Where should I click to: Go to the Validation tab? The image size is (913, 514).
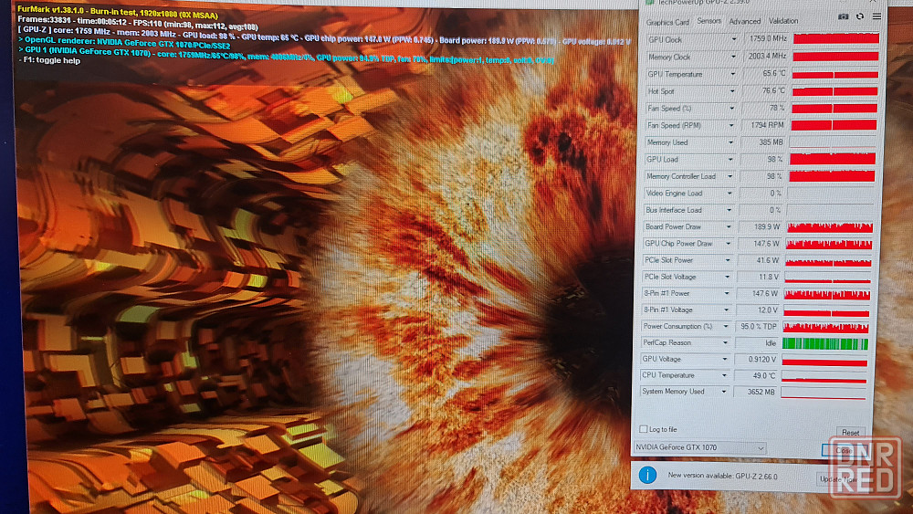tap(783, 21)
